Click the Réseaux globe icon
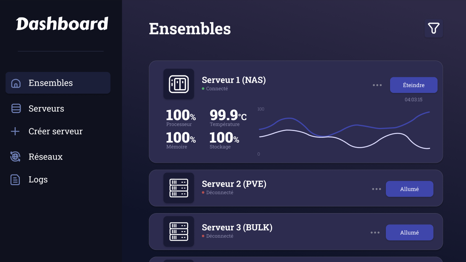The height and width of the screenshot is (262, 466). click(x=15, y=157)
